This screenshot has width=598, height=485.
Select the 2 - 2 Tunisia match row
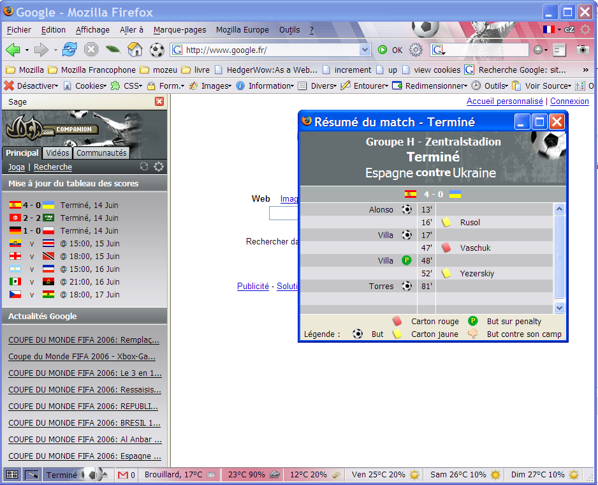click(x=64, y=218)
